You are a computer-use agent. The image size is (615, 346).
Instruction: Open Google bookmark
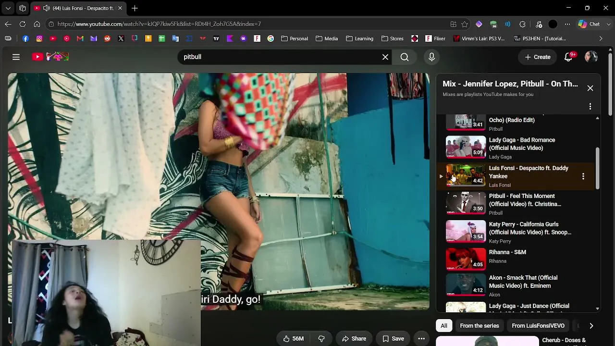pyautogui.click(x=271, y=38)
